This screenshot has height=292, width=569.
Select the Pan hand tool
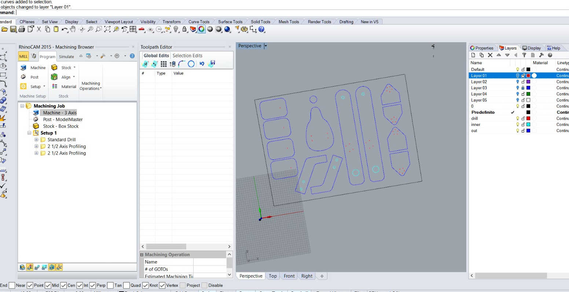73,29
